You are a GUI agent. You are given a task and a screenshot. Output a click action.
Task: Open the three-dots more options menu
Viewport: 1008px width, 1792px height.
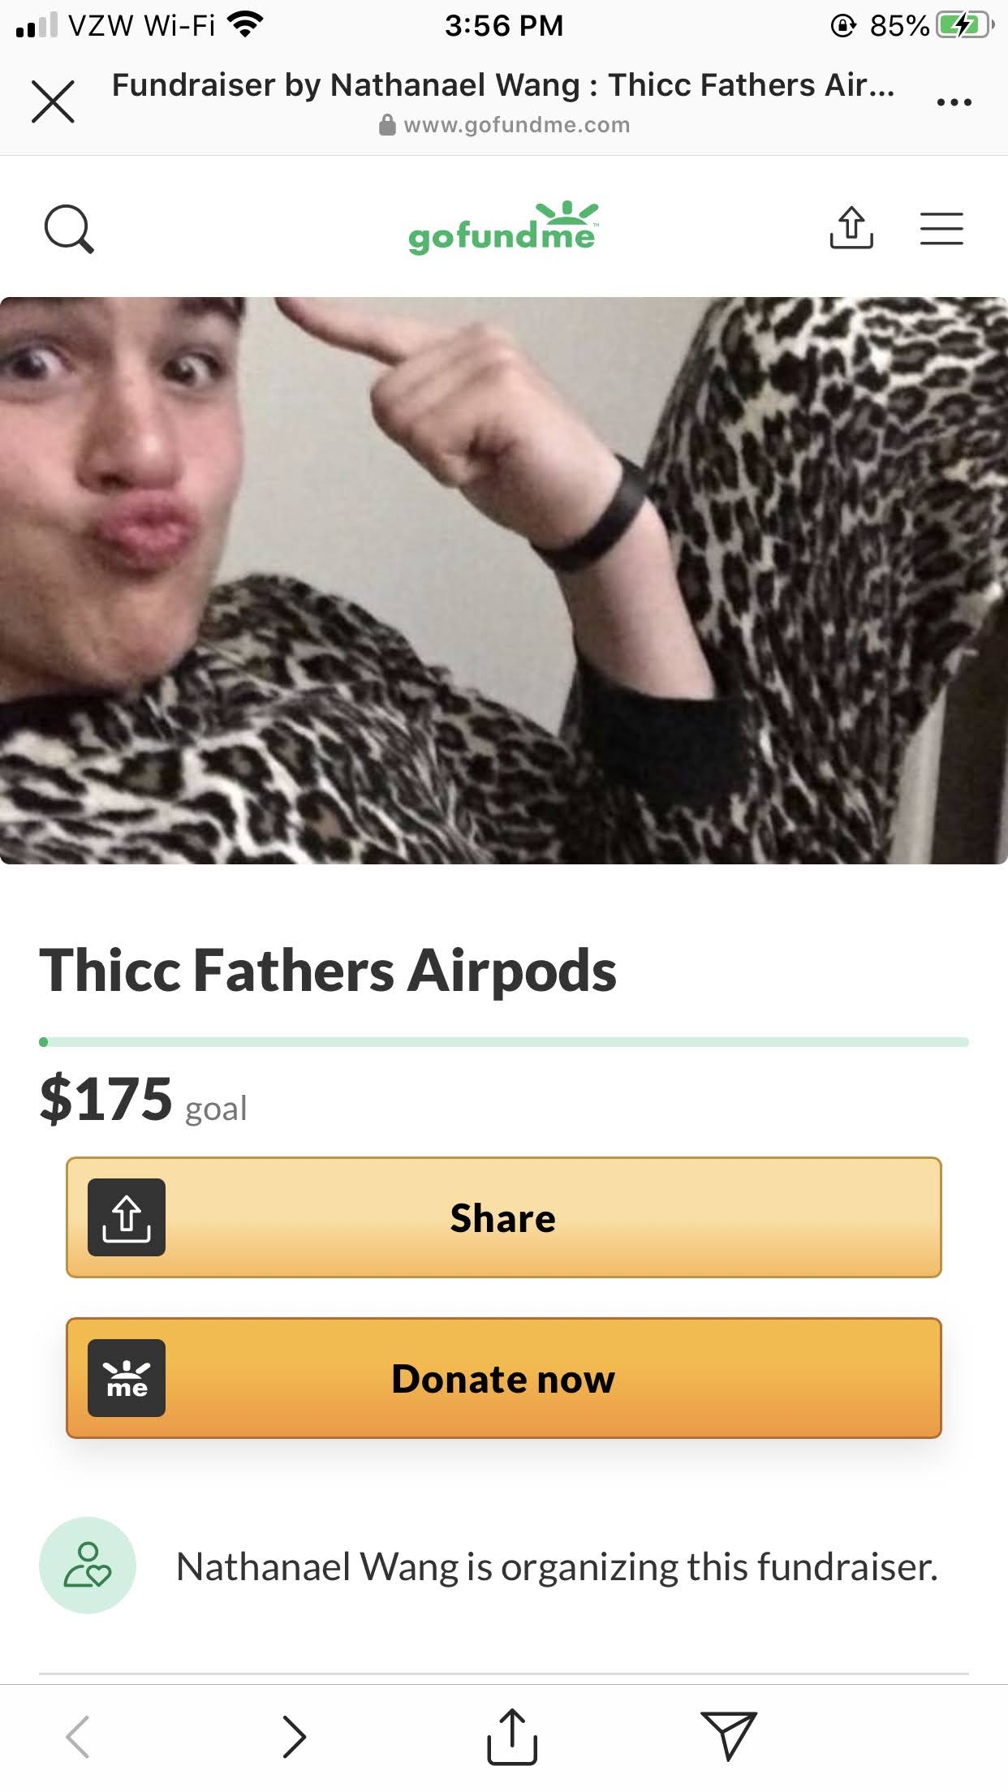[x=954, y=102]
